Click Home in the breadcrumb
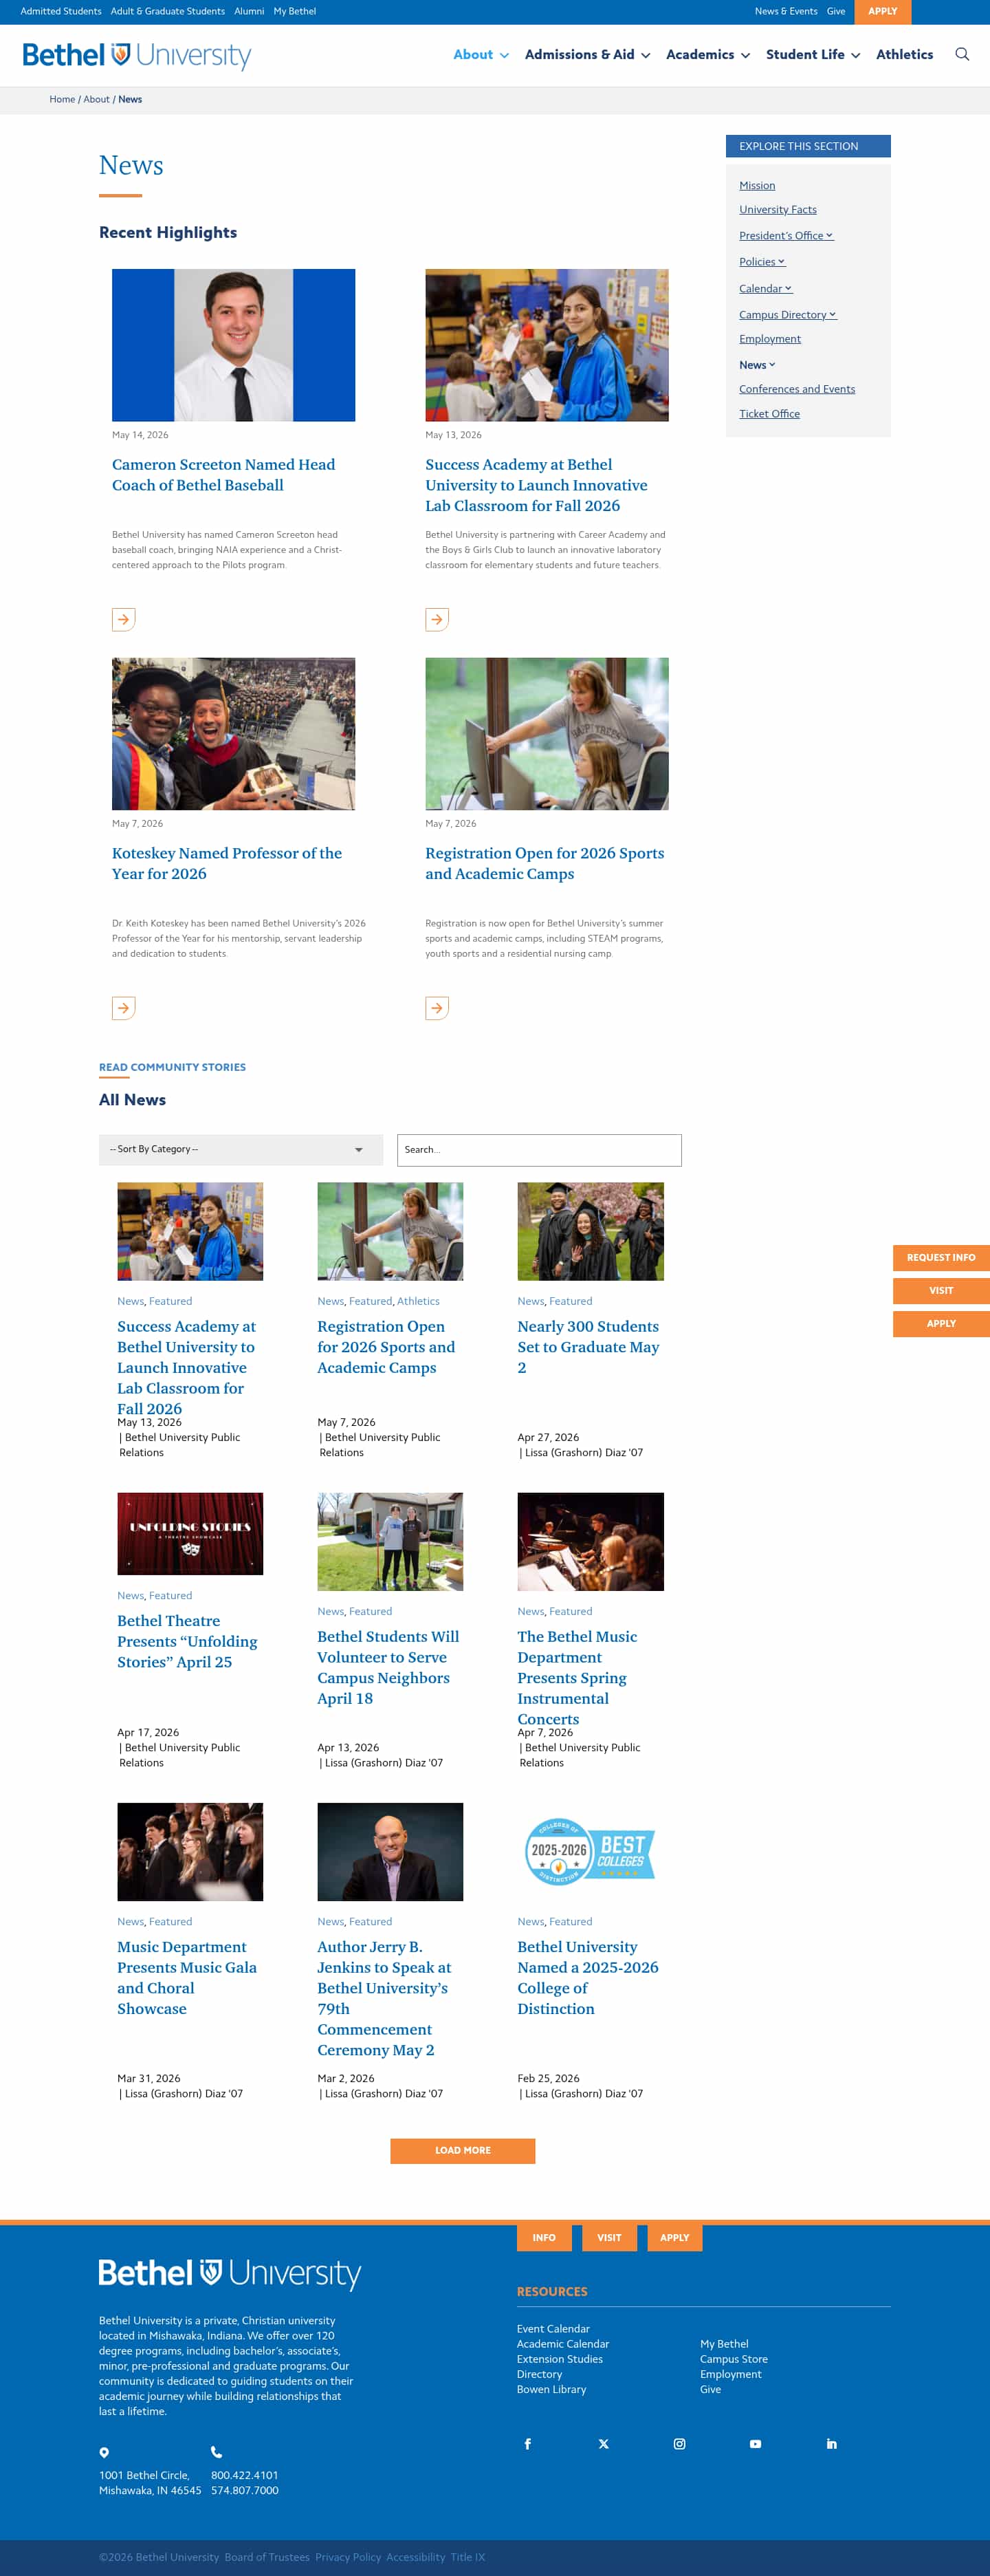The width and height of the screenshot is (990, 2576). pyautogui.click(x=62, y=99)
